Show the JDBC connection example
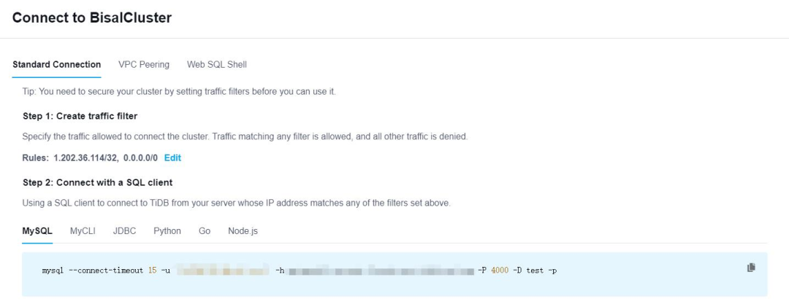This screenshot has width=789, height=307. [x=124, y=231]
